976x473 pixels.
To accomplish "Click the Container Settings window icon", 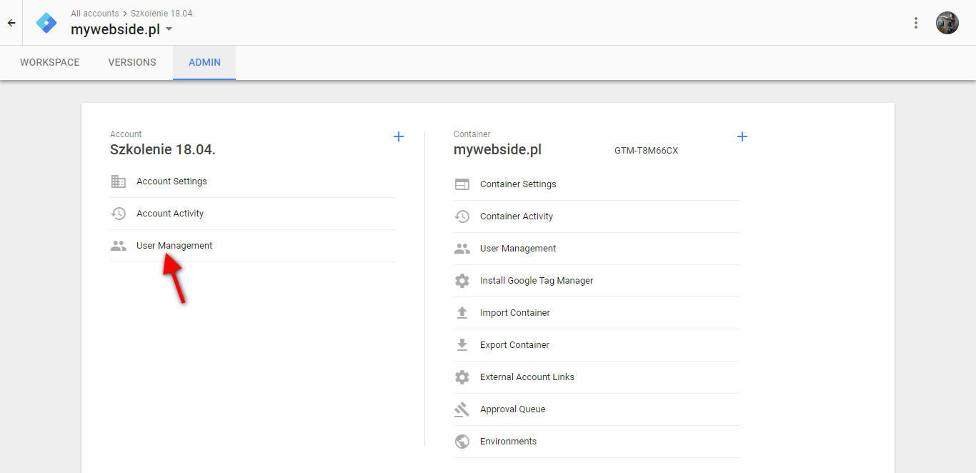I will pos(462,184).
